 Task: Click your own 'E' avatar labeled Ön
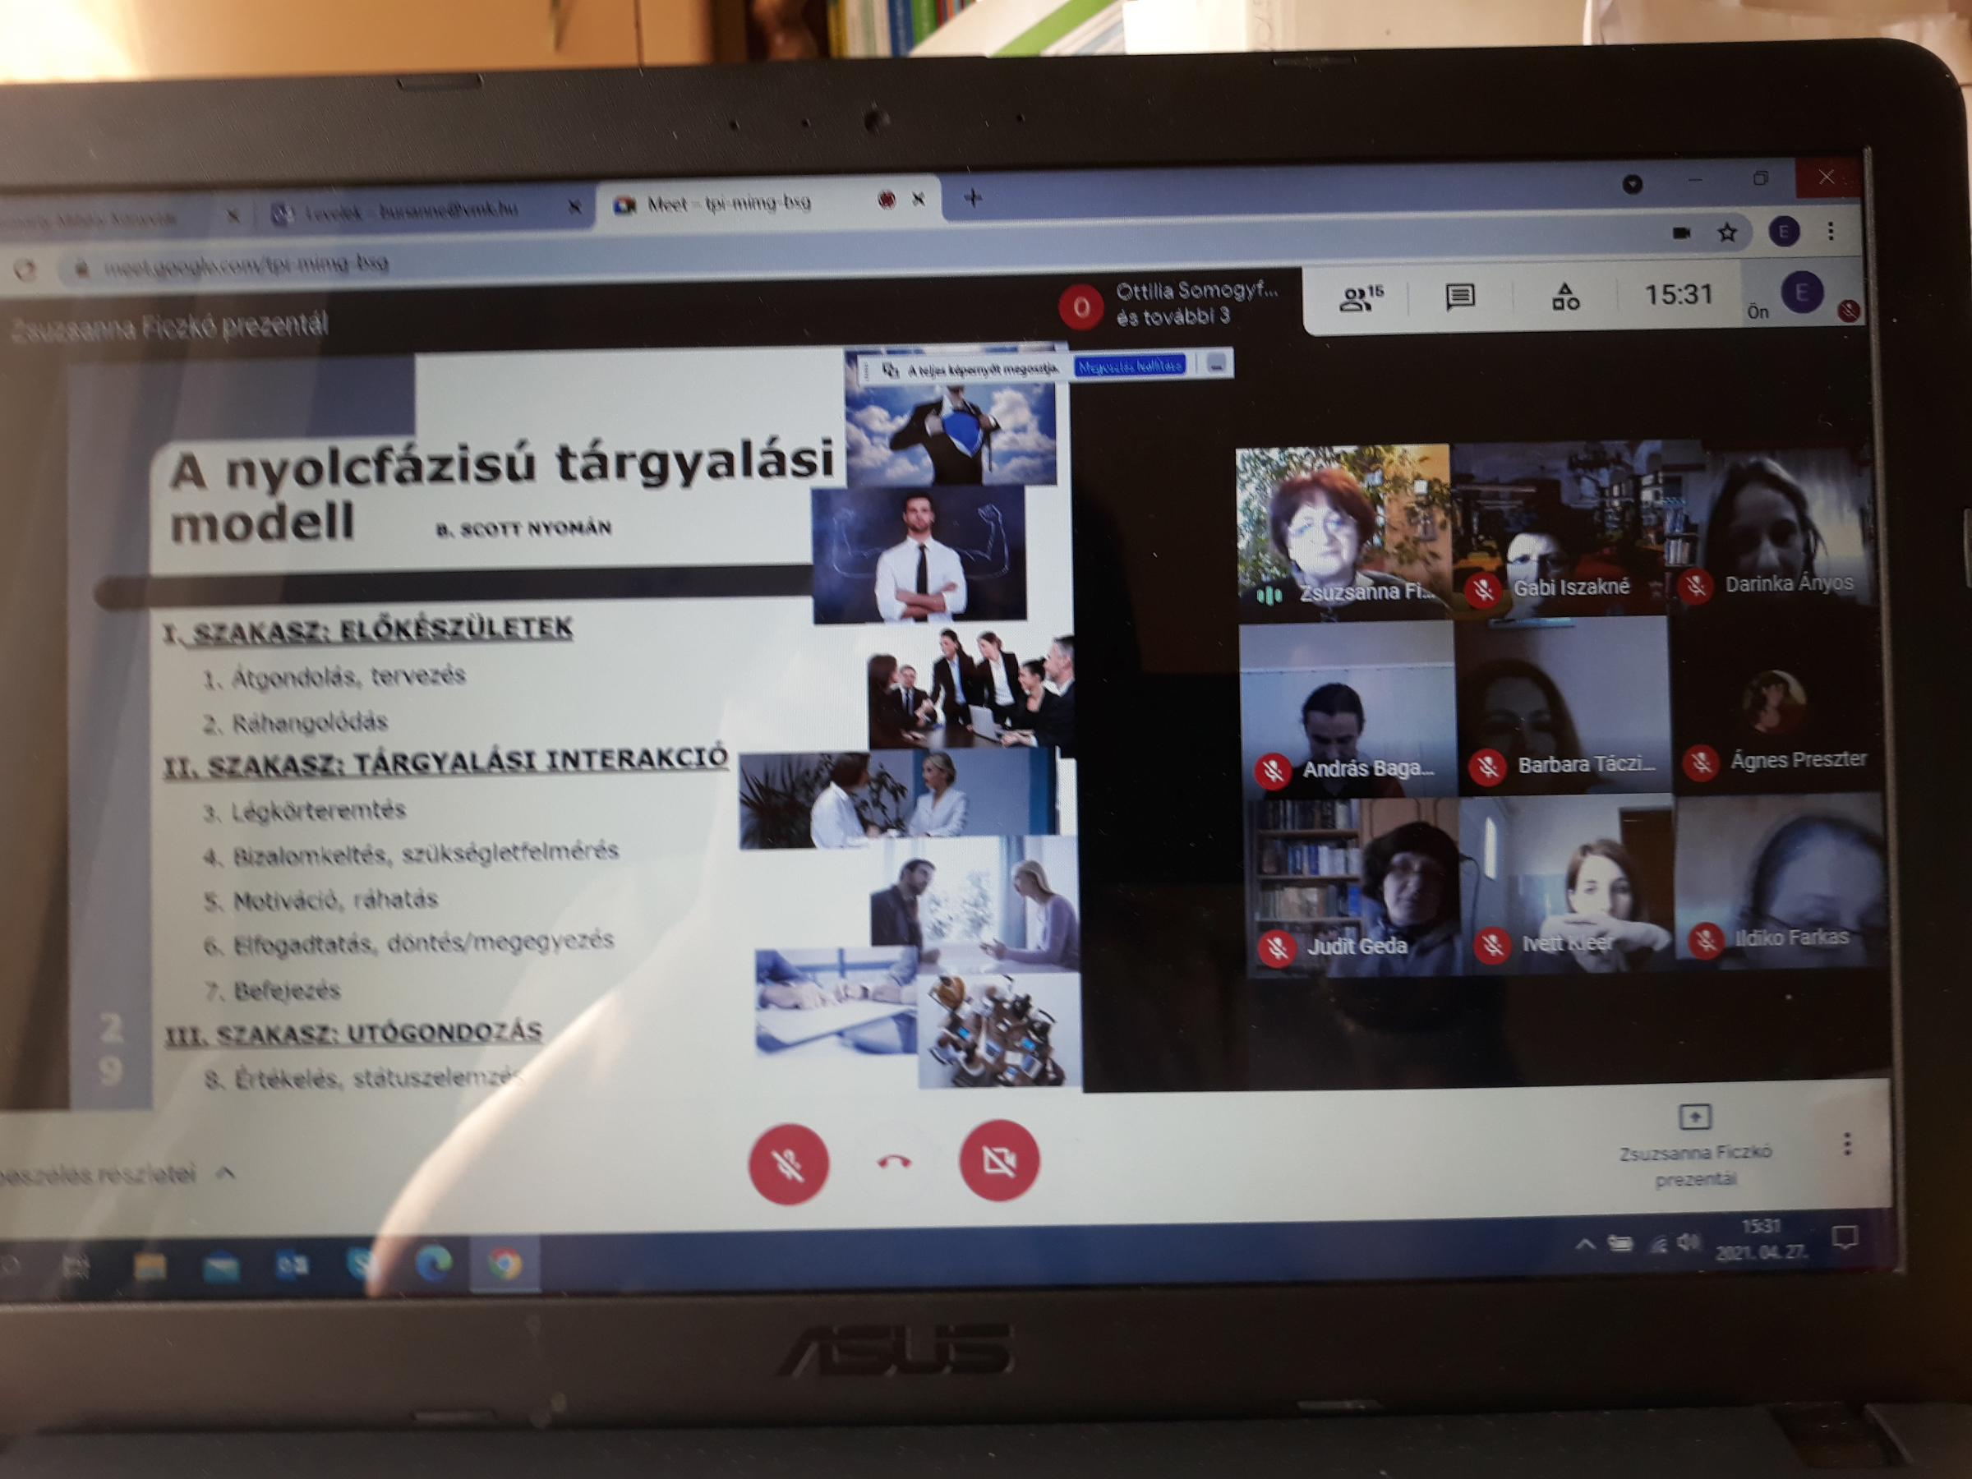point(1802,293)
